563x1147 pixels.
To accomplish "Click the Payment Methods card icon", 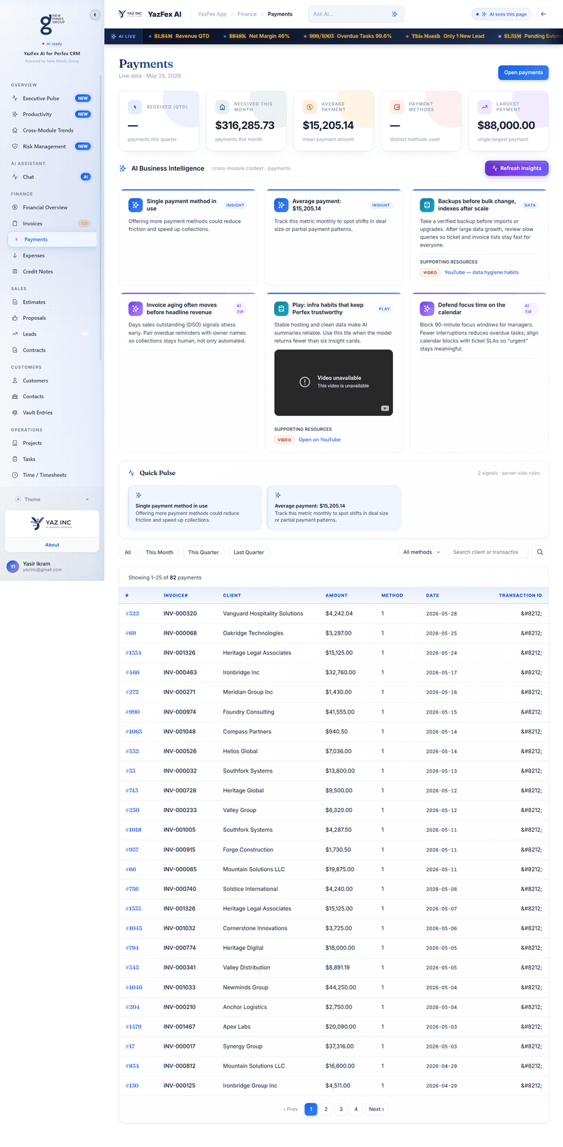I will click(x=397, y=107).
